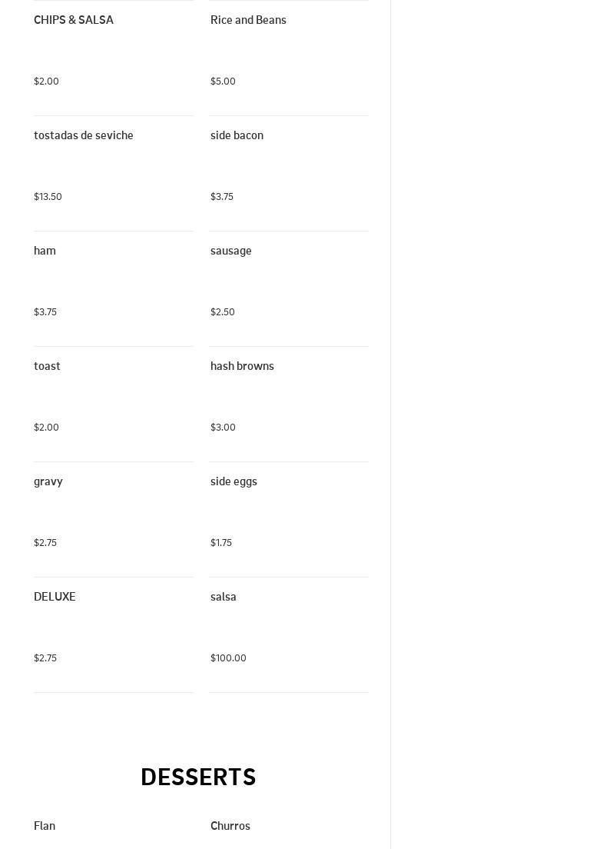The height and width of the screenshot is (849, 603).
Task: Click the $100.00 salsa price
Action: point(228,658)
